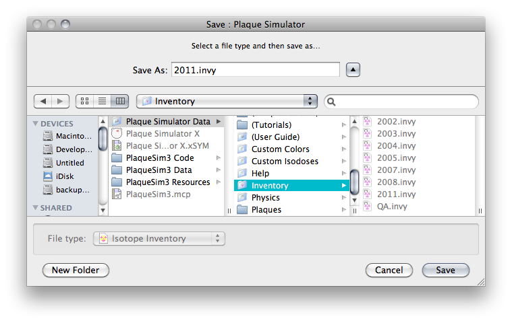
Task: Click the dialog resize grip corner
Action: coord(481,283)
